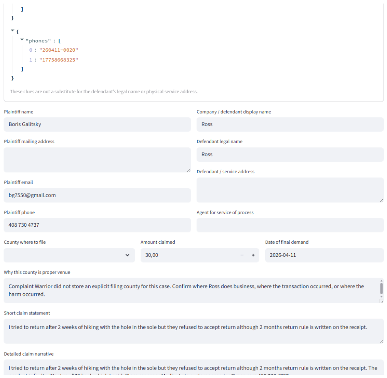Screen dimensions: 387x378
Task: Select phone value "17758668325" in JSON
Action: click(x=59, y=60)
